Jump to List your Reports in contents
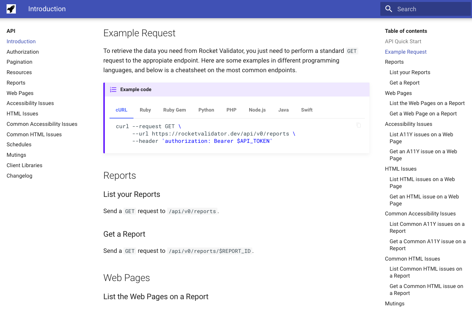 click(x=410, y=72)
